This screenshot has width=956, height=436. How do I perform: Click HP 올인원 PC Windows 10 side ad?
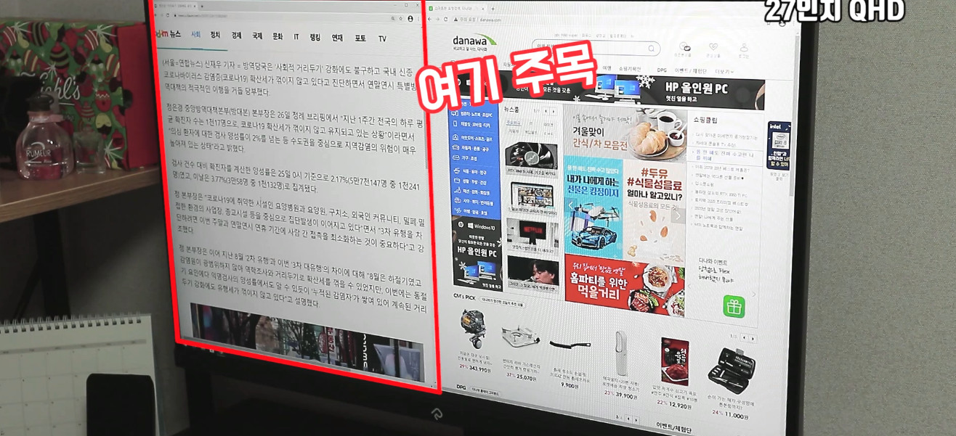pyautogui.click(x=477, y=252)
